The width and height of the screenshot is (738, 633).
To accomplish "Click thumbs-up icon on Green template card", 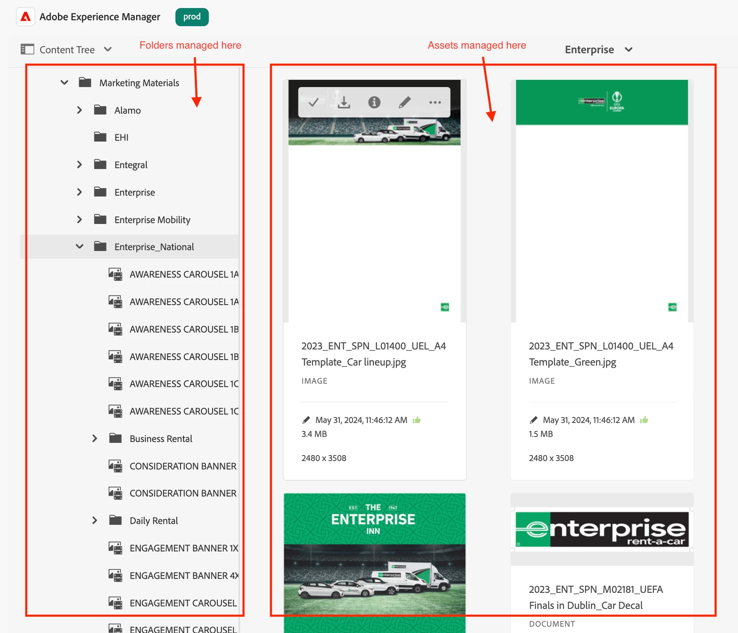I will (644, 420).
